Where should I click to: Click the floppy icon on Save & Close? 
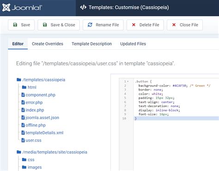coord(45,25)
